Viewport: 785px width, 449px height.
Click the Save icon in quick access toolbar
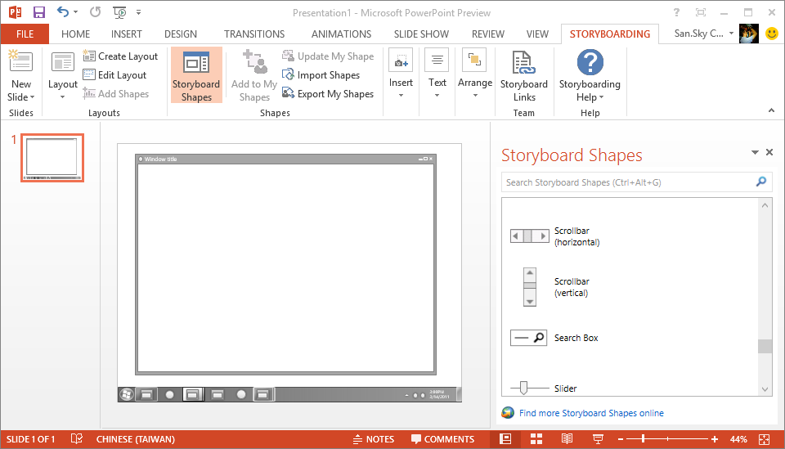coord(38,12)
